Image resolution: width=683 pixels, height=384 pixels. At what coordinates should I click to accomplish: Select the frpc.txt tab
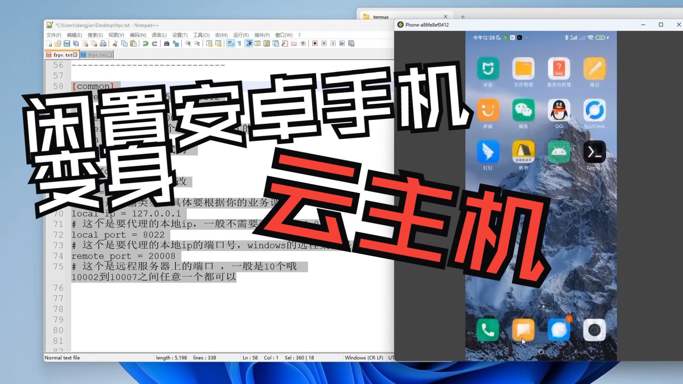click(62, 55)
